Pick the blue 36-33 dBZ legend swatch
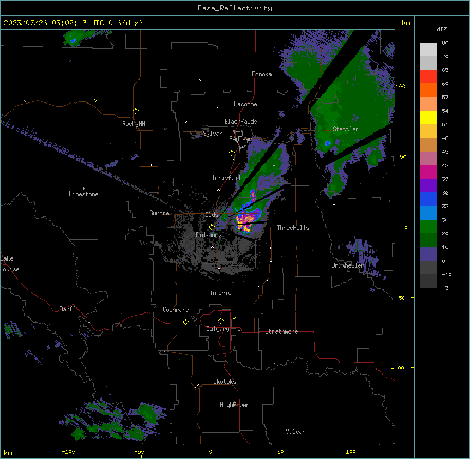The height and width of the screenshot is (459, 470). point(429,199)
